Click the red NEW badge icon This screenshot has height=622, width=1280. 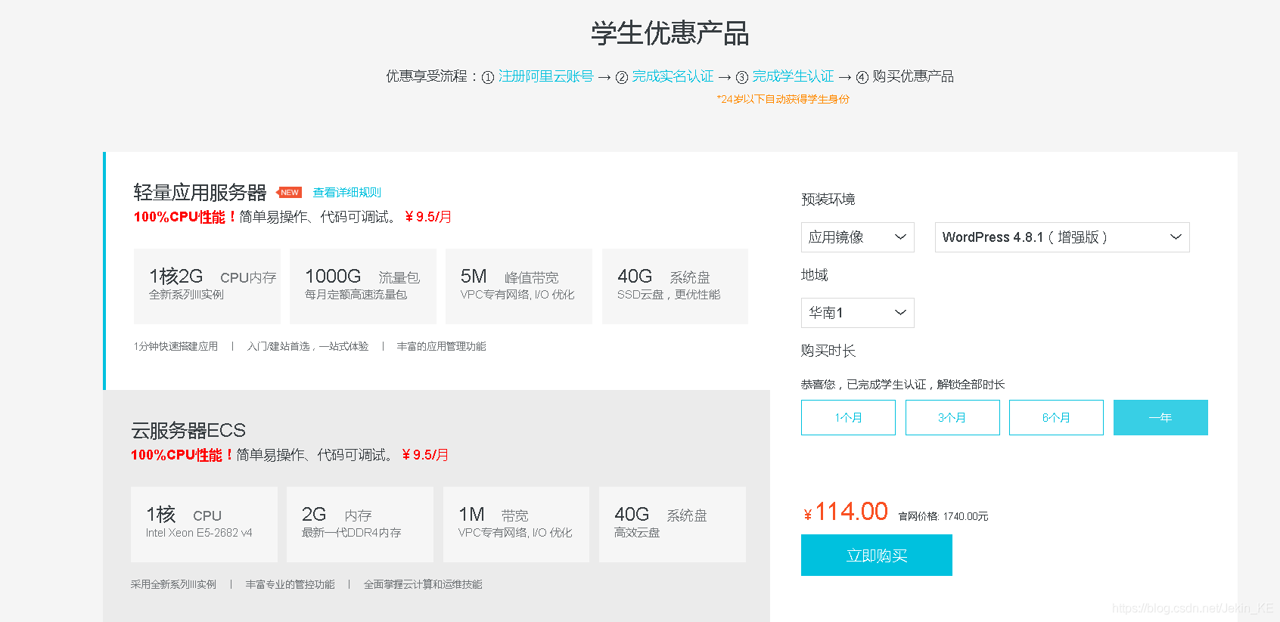pos(290,193)
